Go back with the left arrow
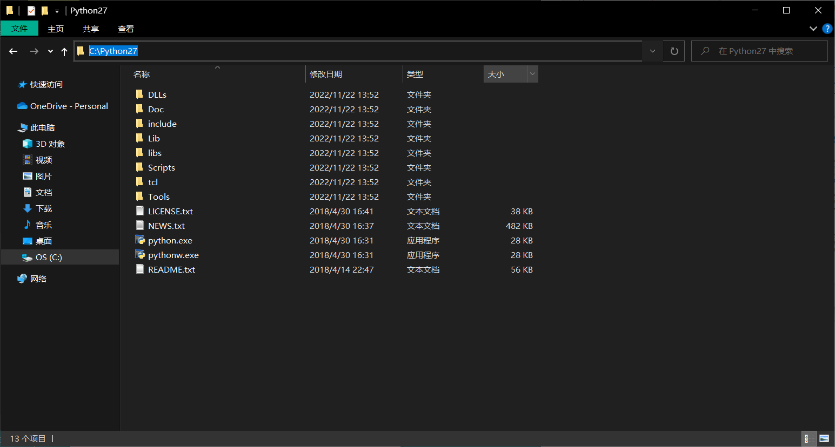Viewport: 835px width, 447px height. point(14,51)
